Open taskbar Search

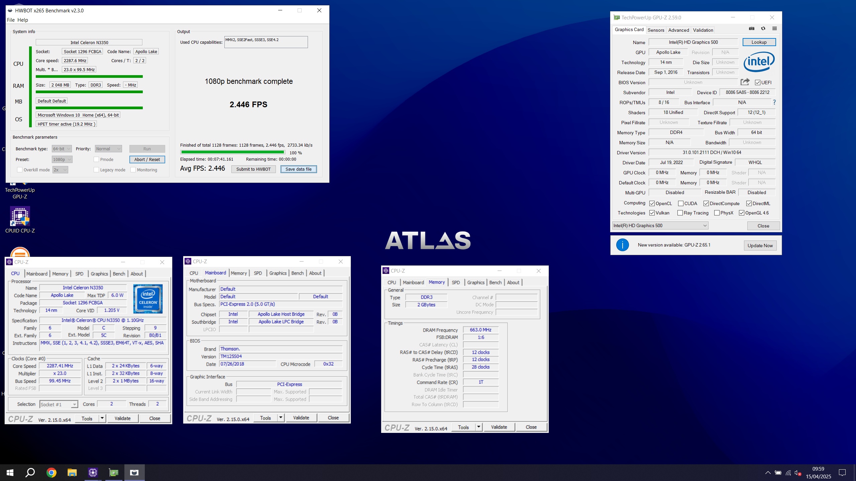[x=30, y=472]
